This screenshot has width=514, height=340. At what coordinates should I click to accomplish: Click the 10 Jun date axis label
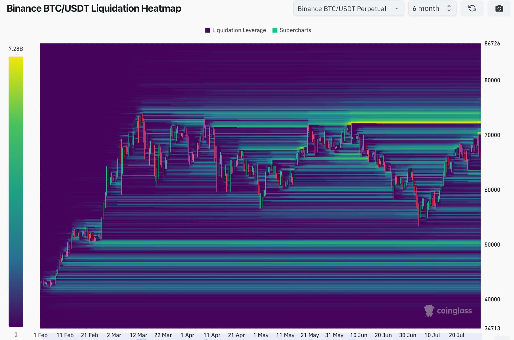[x=359, y=335]
